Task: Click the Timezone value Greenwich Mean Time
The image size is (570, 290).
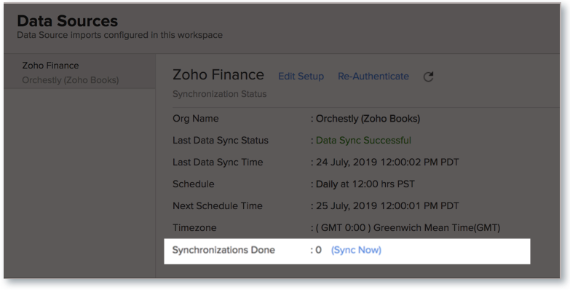Action: (408, 228)
